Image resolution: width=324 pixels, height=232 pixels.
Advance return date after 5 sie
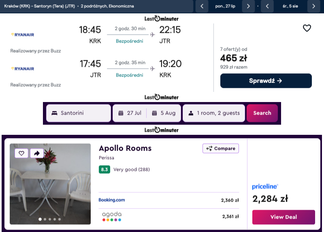pyautogui.click(x=313, y=6)
